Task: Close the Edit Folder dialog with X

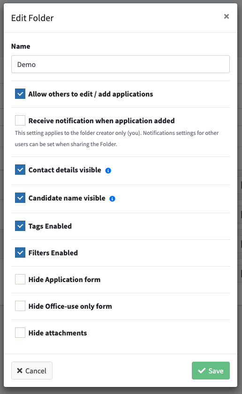Action: click(227, 16)
